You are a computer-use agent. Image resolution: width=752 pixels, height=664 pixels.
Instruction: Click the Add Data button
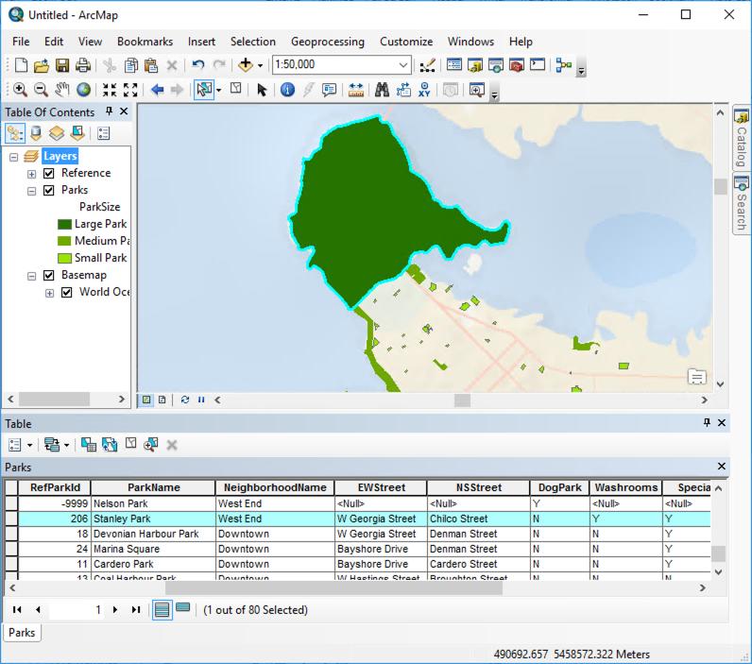click(246, 65)
